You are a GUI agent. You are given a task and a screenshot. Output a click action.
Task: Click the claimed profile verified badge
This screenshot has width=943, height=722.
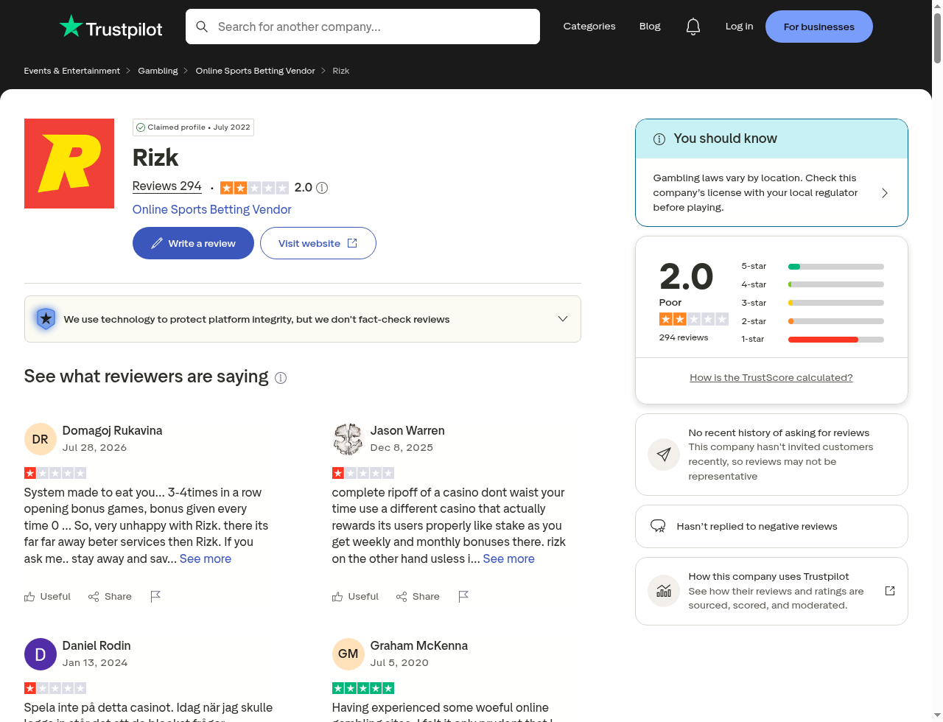point(193,127)
